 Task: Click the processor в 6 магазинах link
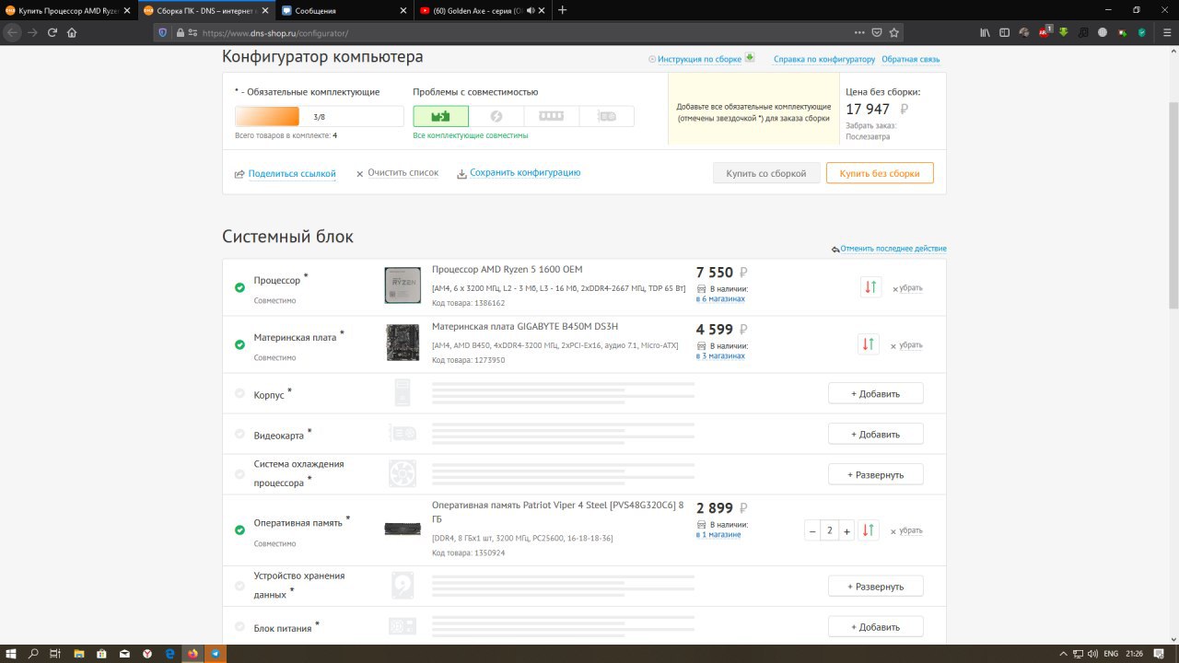click(x=720, y=299)
